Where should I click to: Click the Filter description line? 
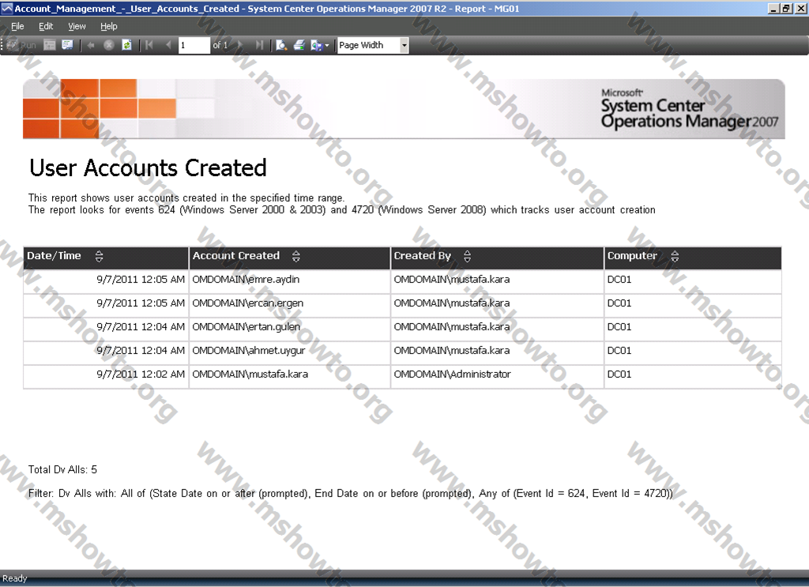[350, 494]
